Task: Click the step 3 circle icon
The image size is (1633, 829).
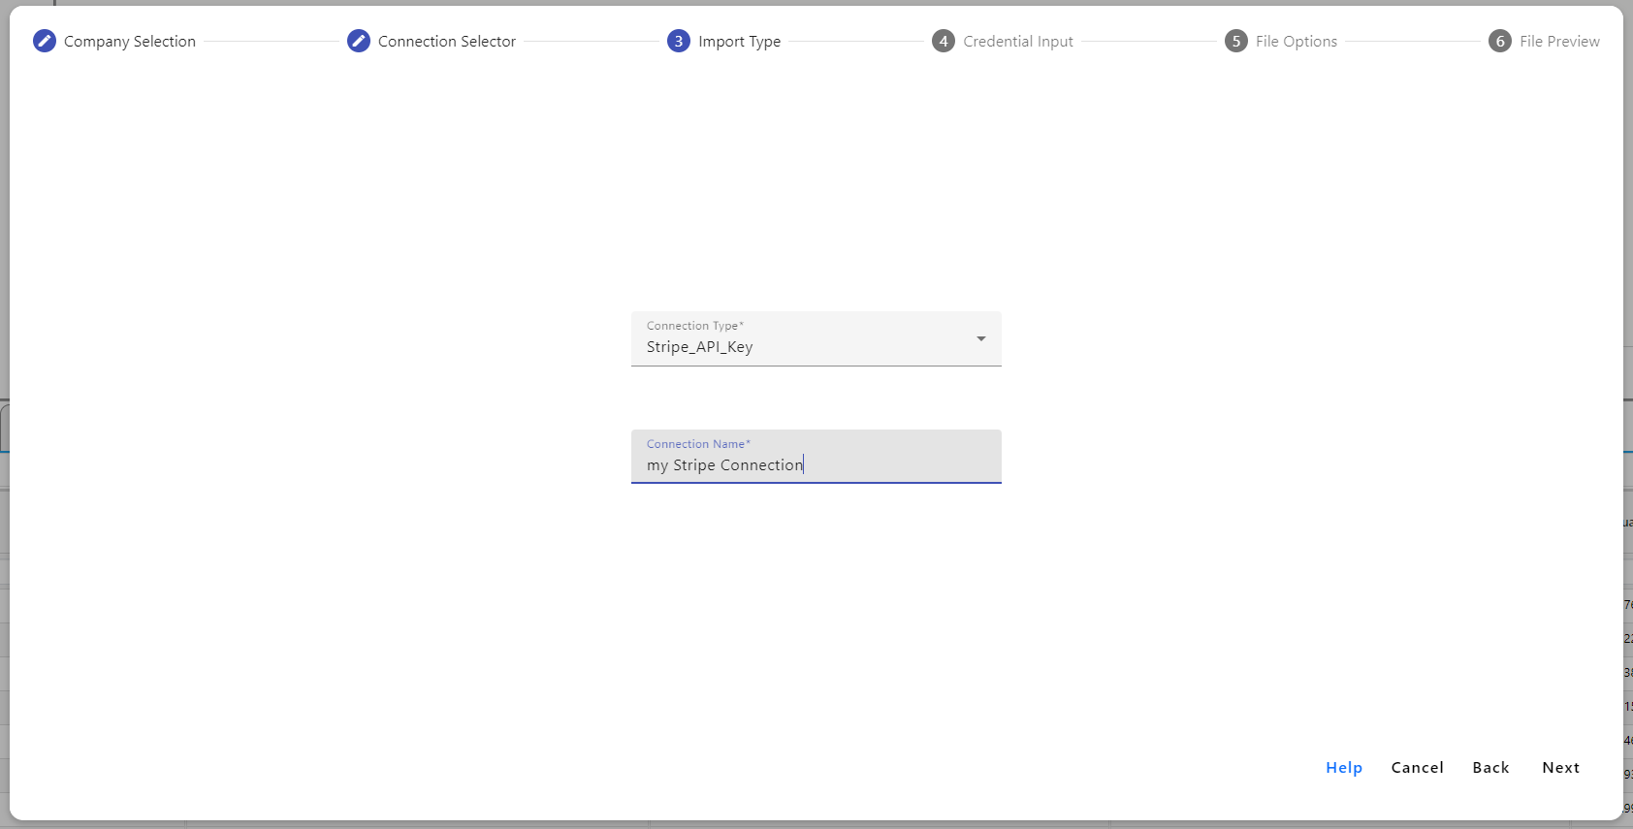Action: pos(679,41)
